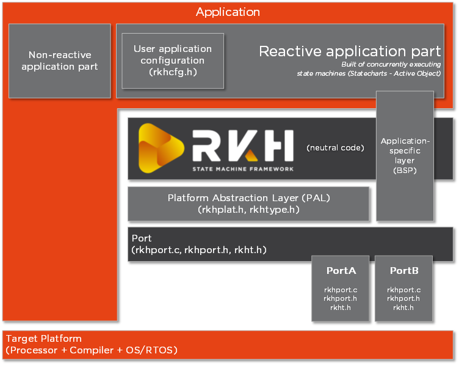Select the PortA heading
Screen dimensions: 459x365
point(341,270)
